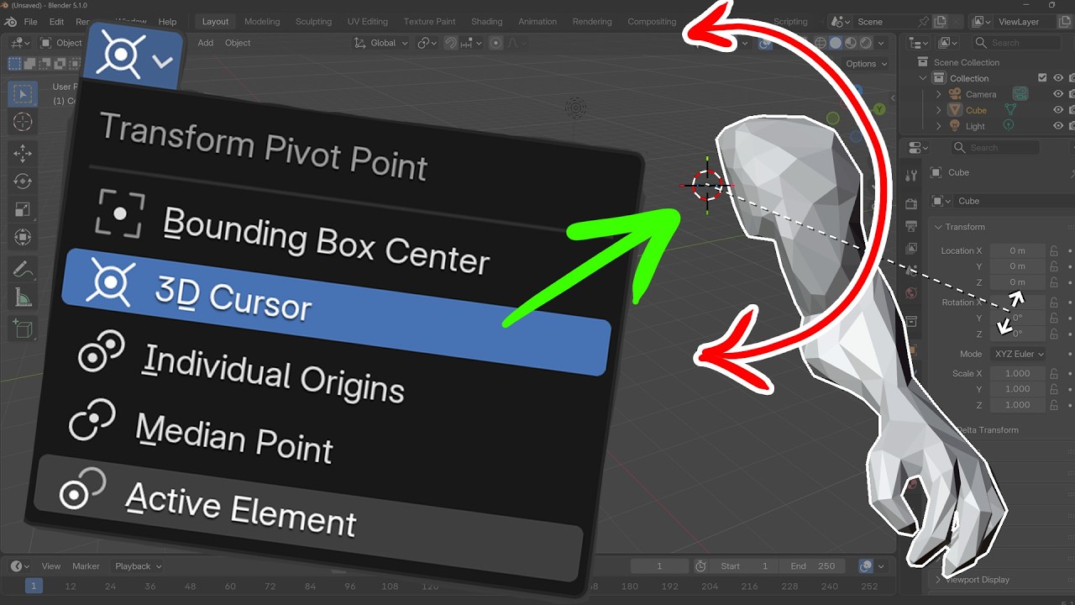Click the green Y axis gizmo
This screenshot has width=1075, height=605.
pyautogui.click(x=879, y=109)
